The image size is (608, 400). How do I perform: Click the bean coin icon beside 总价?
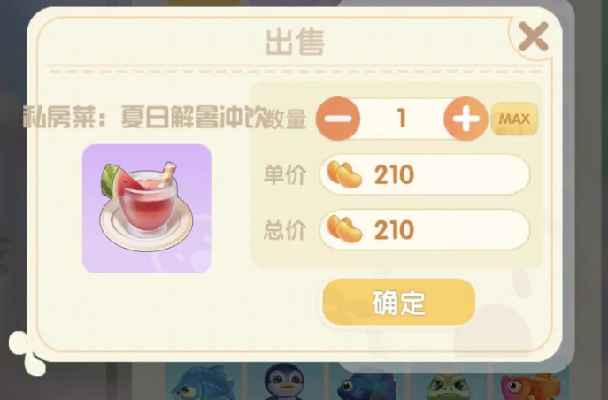pos(344,229)
